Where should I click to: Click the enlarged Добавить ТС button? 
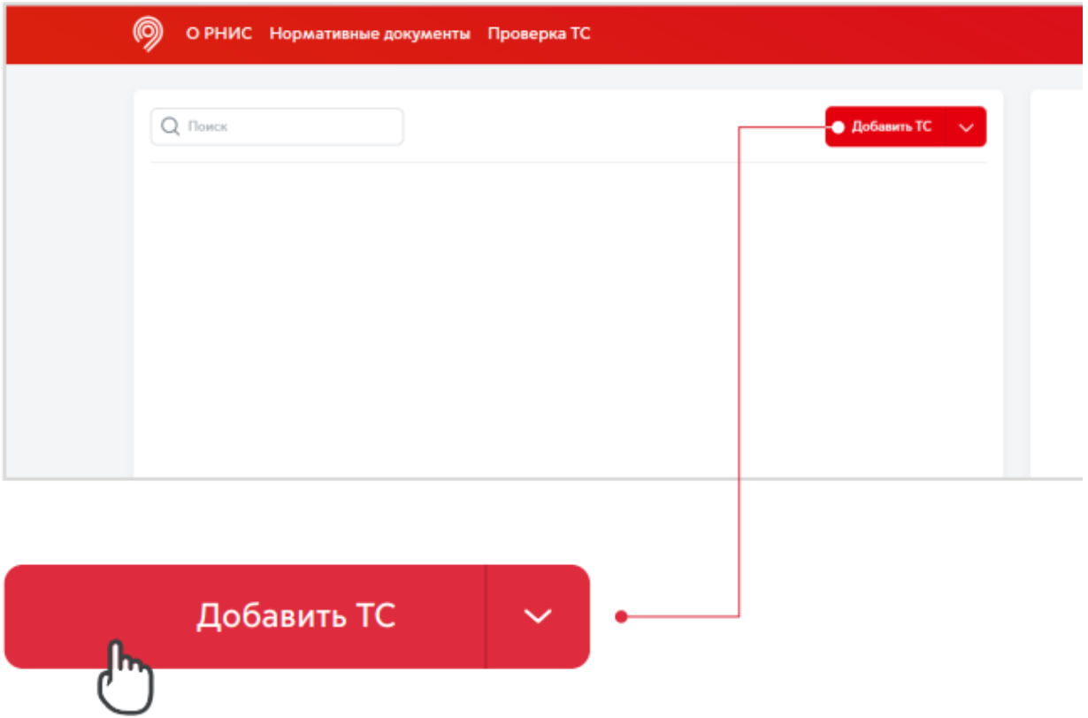click(245, 616)
